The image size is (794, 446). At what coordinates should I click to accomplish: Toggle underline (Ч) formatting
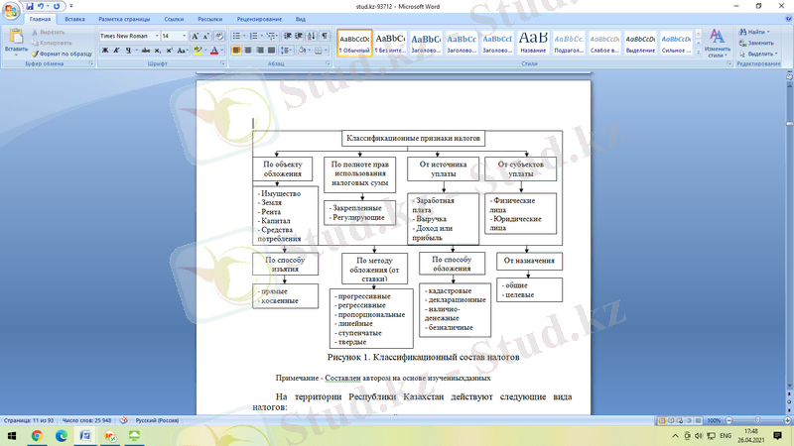(x=128, y=51)
